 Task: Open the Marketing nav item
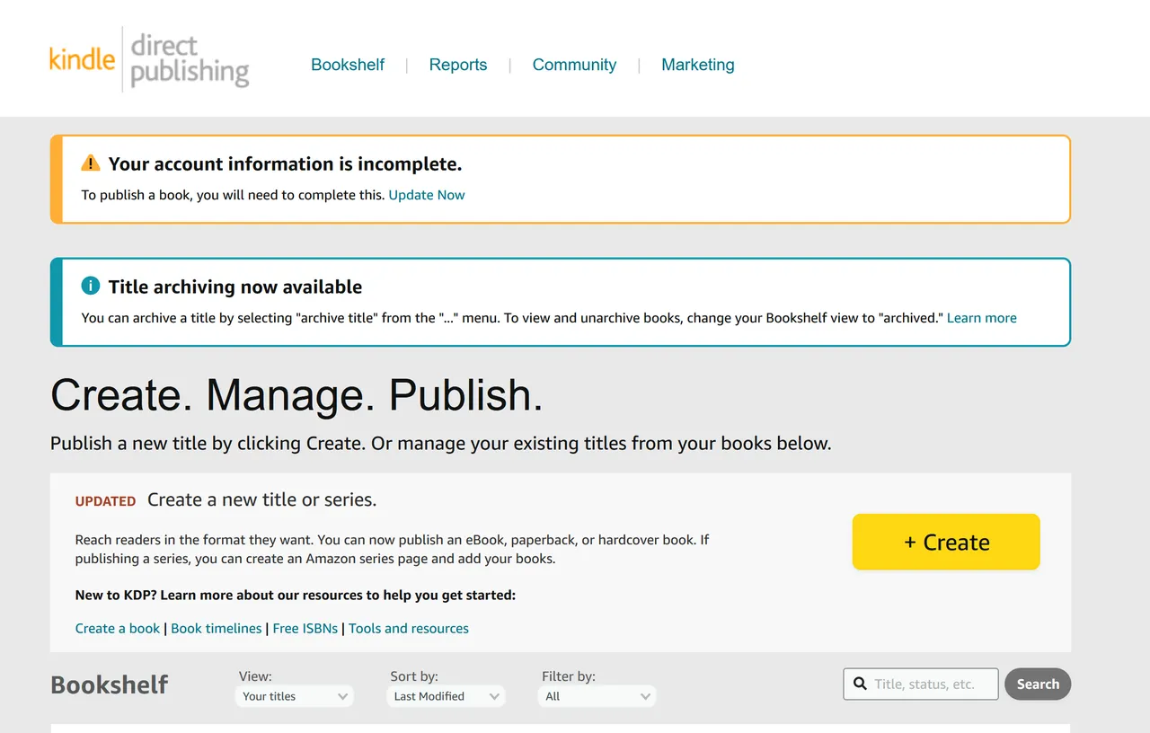click(x=698, y=65)
